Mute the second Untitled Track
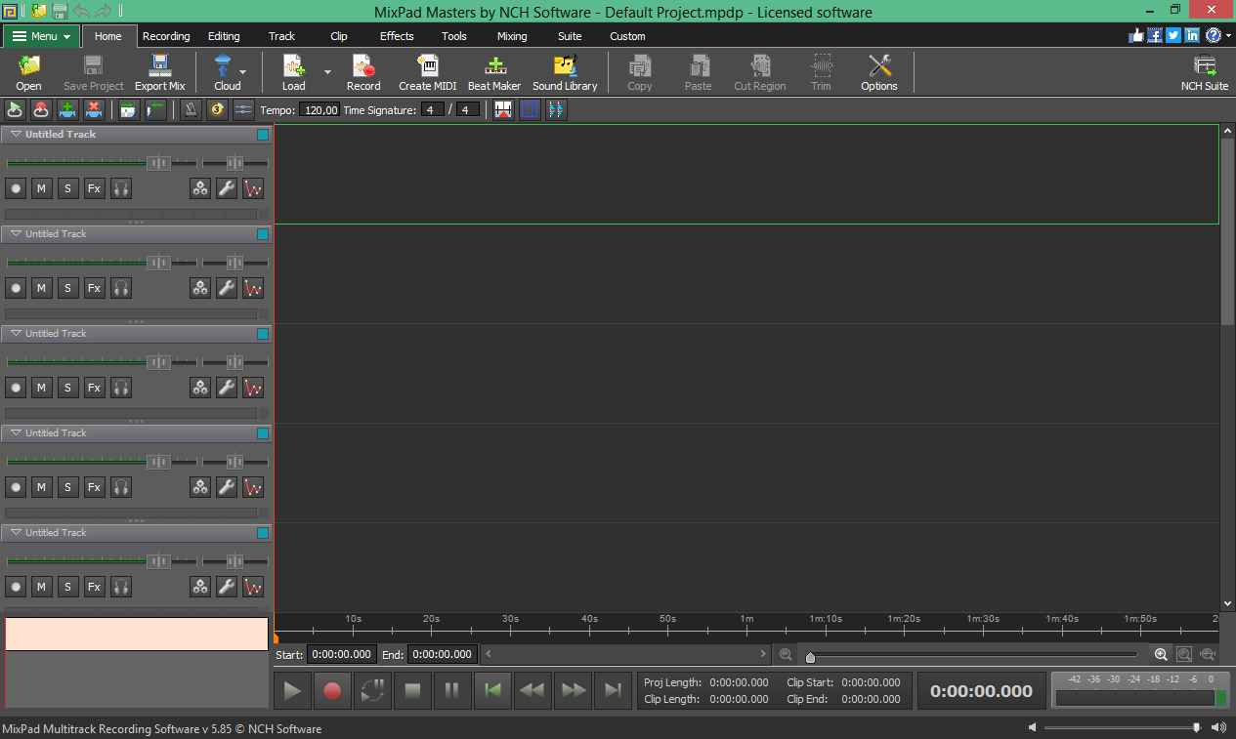This screenshot has height=739, width=1236. (x=41, y=287)
